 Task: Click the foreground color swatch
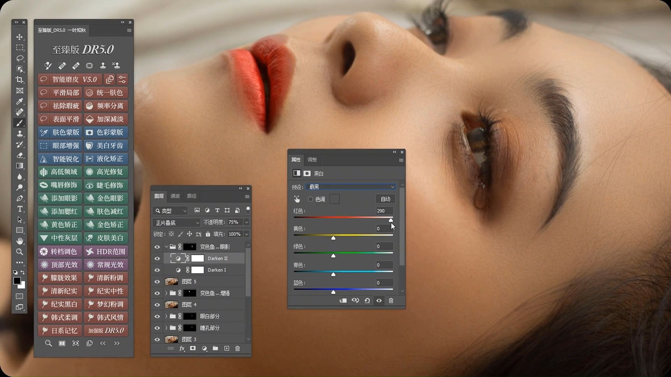point(17,280)
